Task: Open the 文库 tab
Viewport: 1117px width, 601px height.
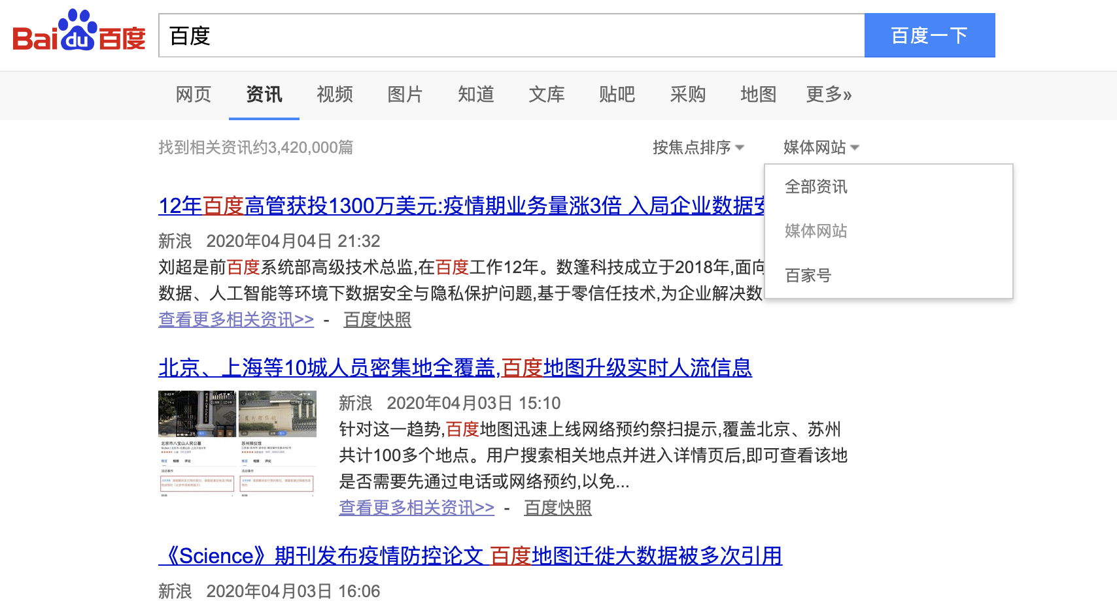Action: 547,95
